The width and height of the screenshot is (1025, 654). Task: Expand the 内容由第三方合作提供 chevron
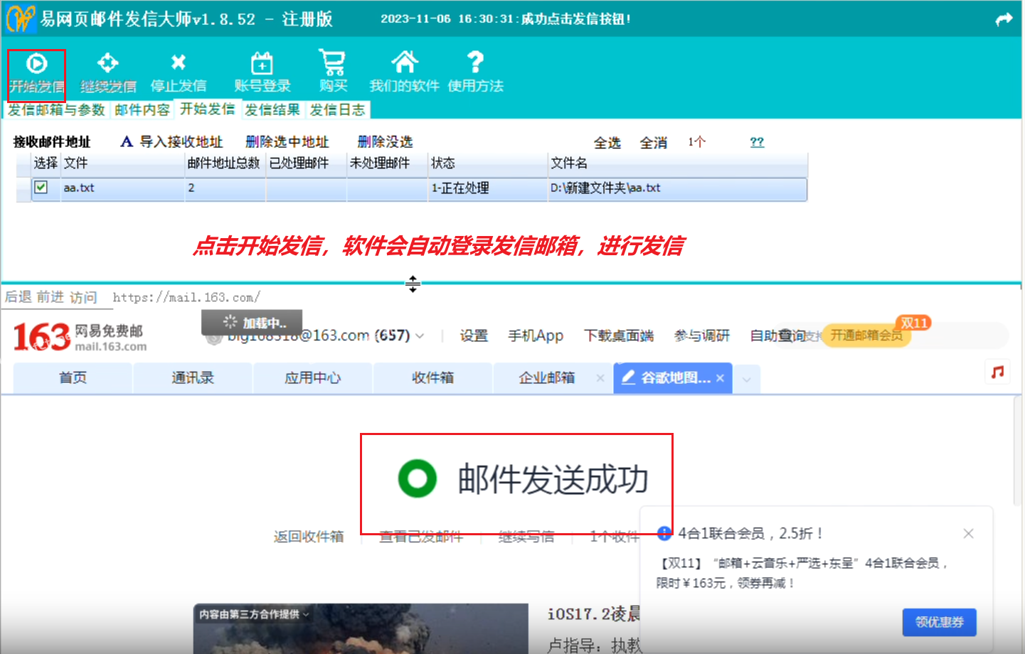(x=306, y=614)
